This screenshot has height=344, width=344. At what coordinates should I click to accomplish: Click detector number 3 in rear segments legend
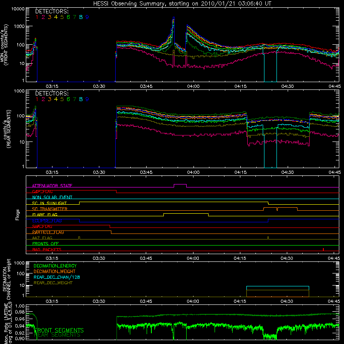coord(49,99)
